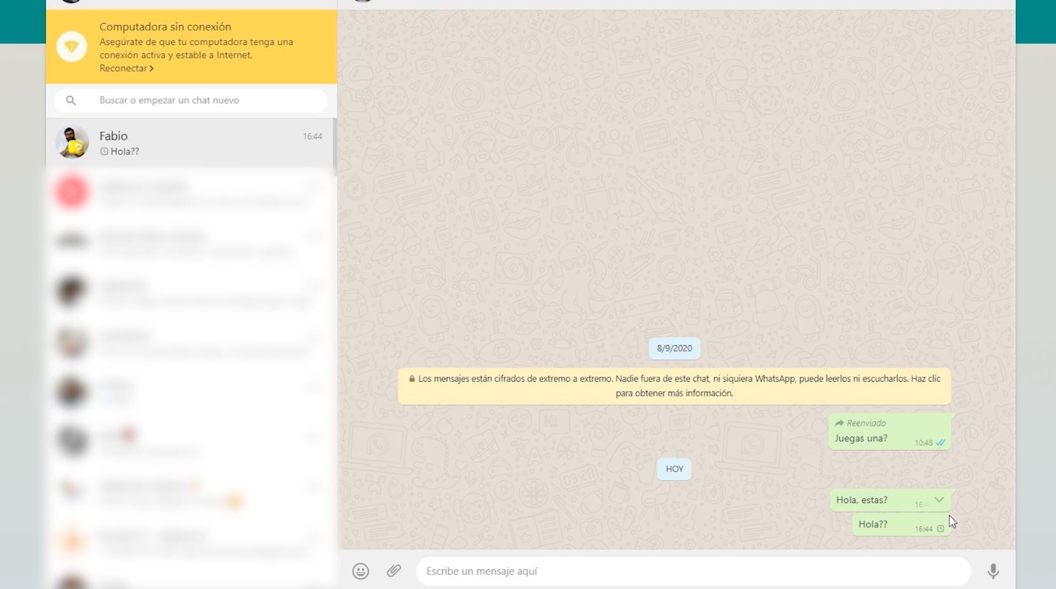Open the emoji picker
The image size is (1056, 589).
pos(360,571)
